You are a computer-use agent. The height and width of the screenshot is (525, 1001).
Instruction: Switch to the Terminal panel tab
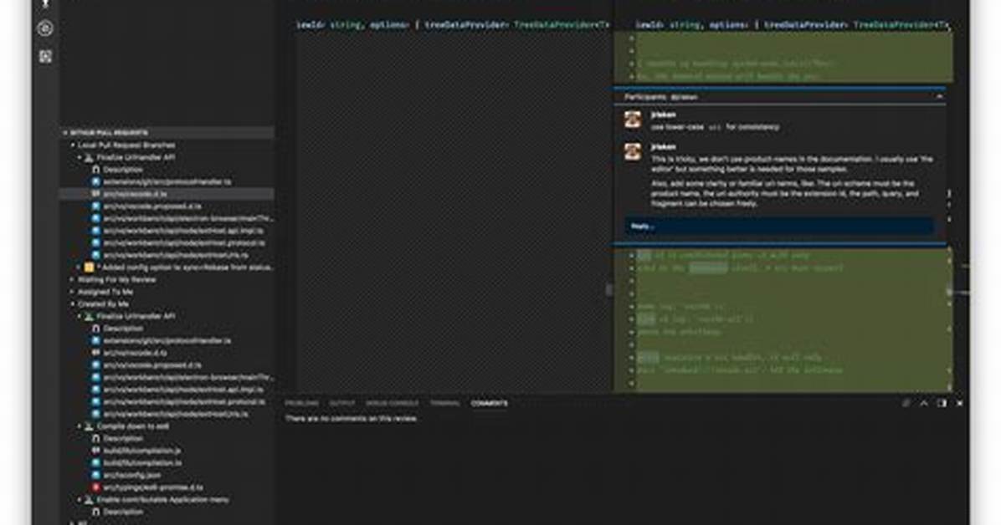444,403
